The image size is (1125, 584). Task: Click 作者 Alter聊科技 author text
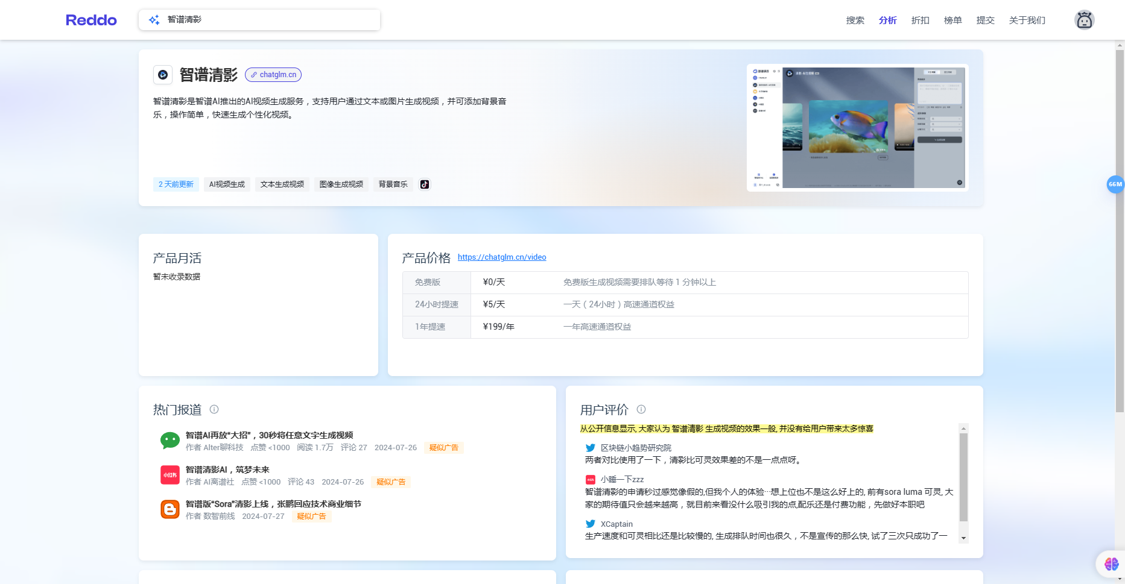click(214, 448)
